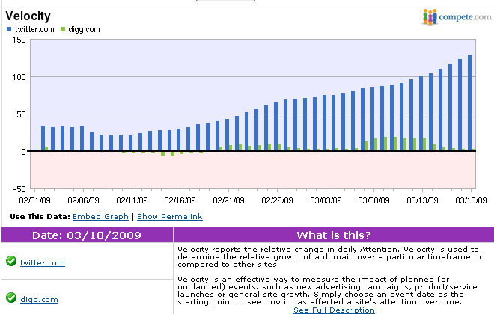Screen dimensions: 494x314
Task: Open the digg.com link in the table
Action: 39,299
